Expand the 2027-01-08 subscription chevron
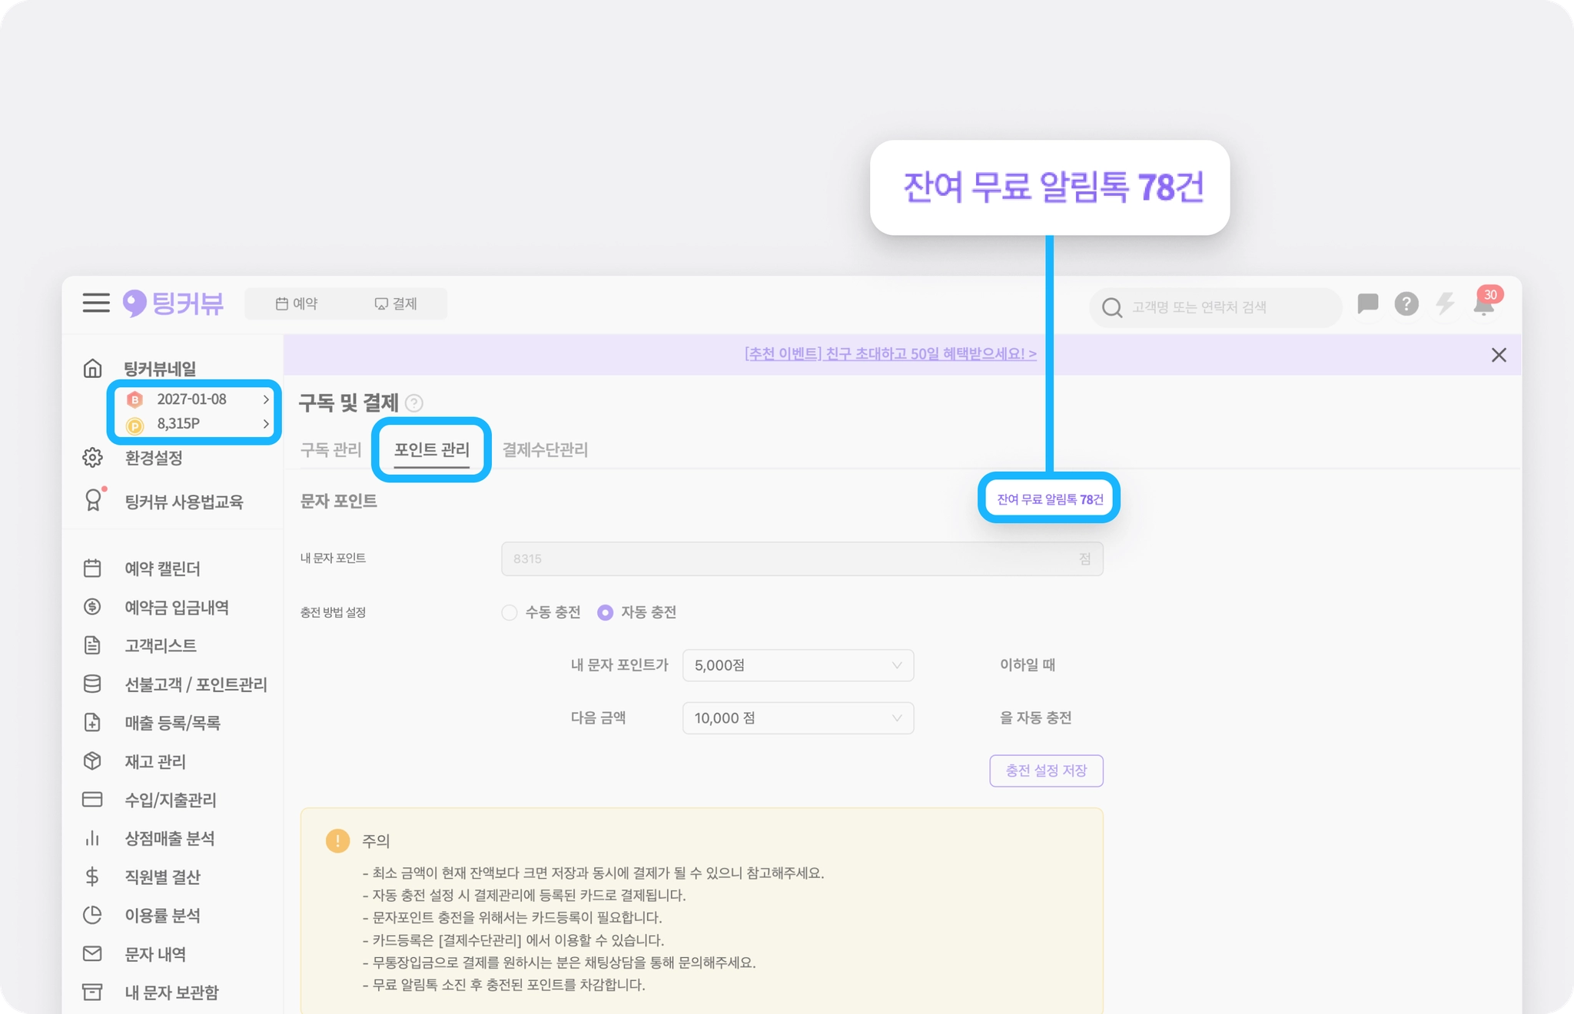Screen dimensions: 1574x1014 coord(266,399)
